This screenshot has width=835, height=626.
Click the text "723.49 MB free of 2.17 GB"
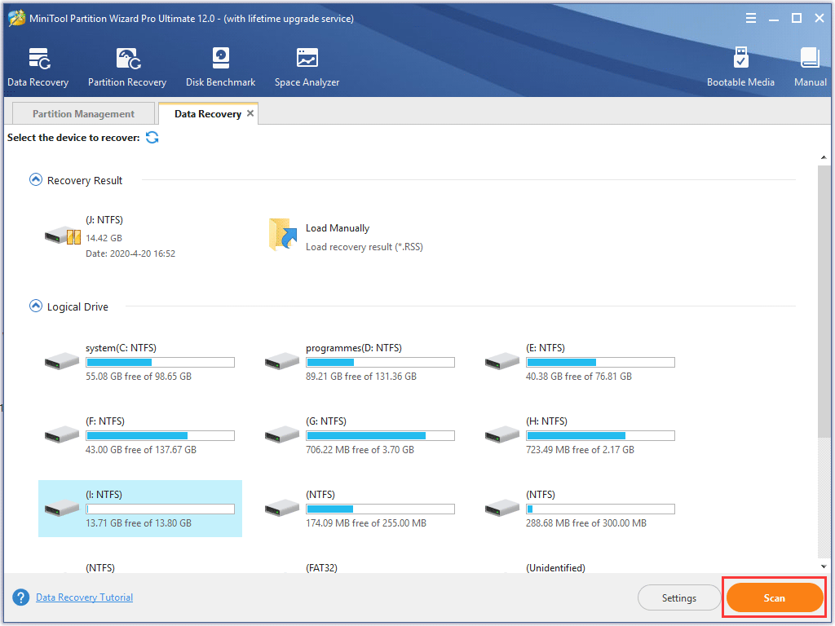[580, 450]
